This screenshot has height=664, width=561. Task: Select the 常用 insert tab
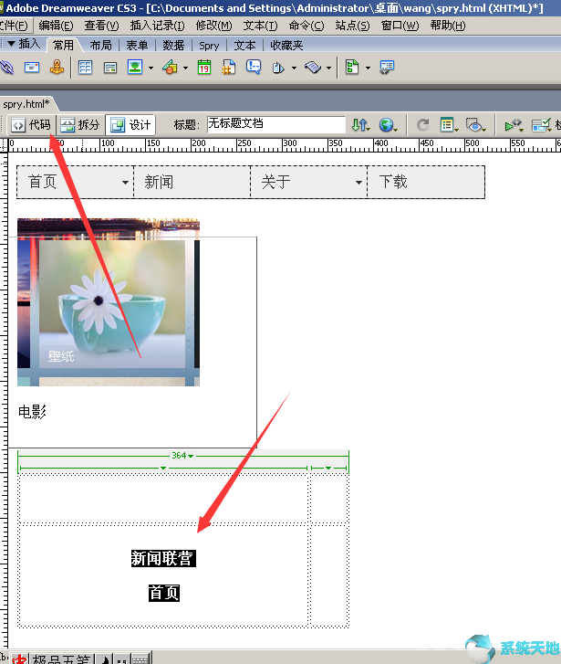[x=64, y=45]
